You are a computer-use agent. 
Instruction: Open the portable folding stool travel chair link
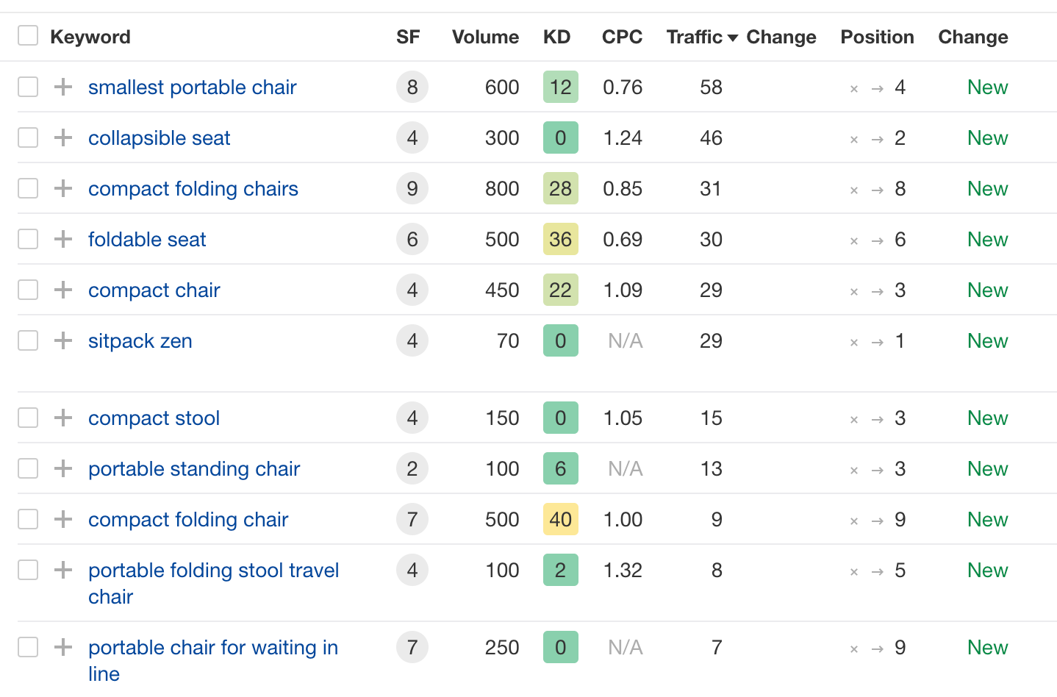[213, 571]
